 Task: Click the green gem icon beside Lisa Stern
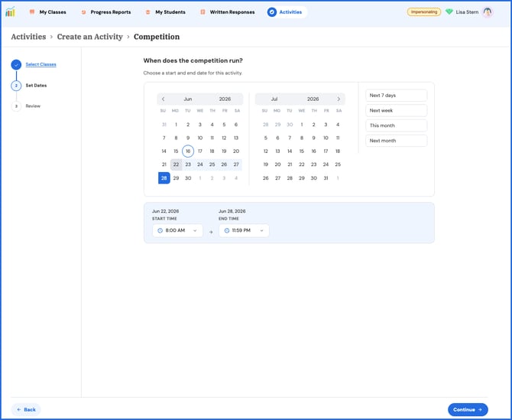449,12
